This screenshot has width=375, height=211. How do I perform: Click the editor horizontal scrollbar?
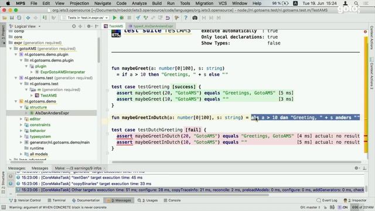pos(236,162)
